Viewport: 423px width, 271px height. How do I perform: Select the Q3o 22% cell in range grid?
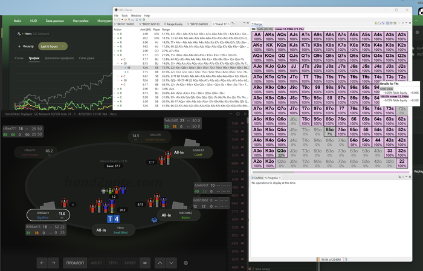(x=282, y=152)
